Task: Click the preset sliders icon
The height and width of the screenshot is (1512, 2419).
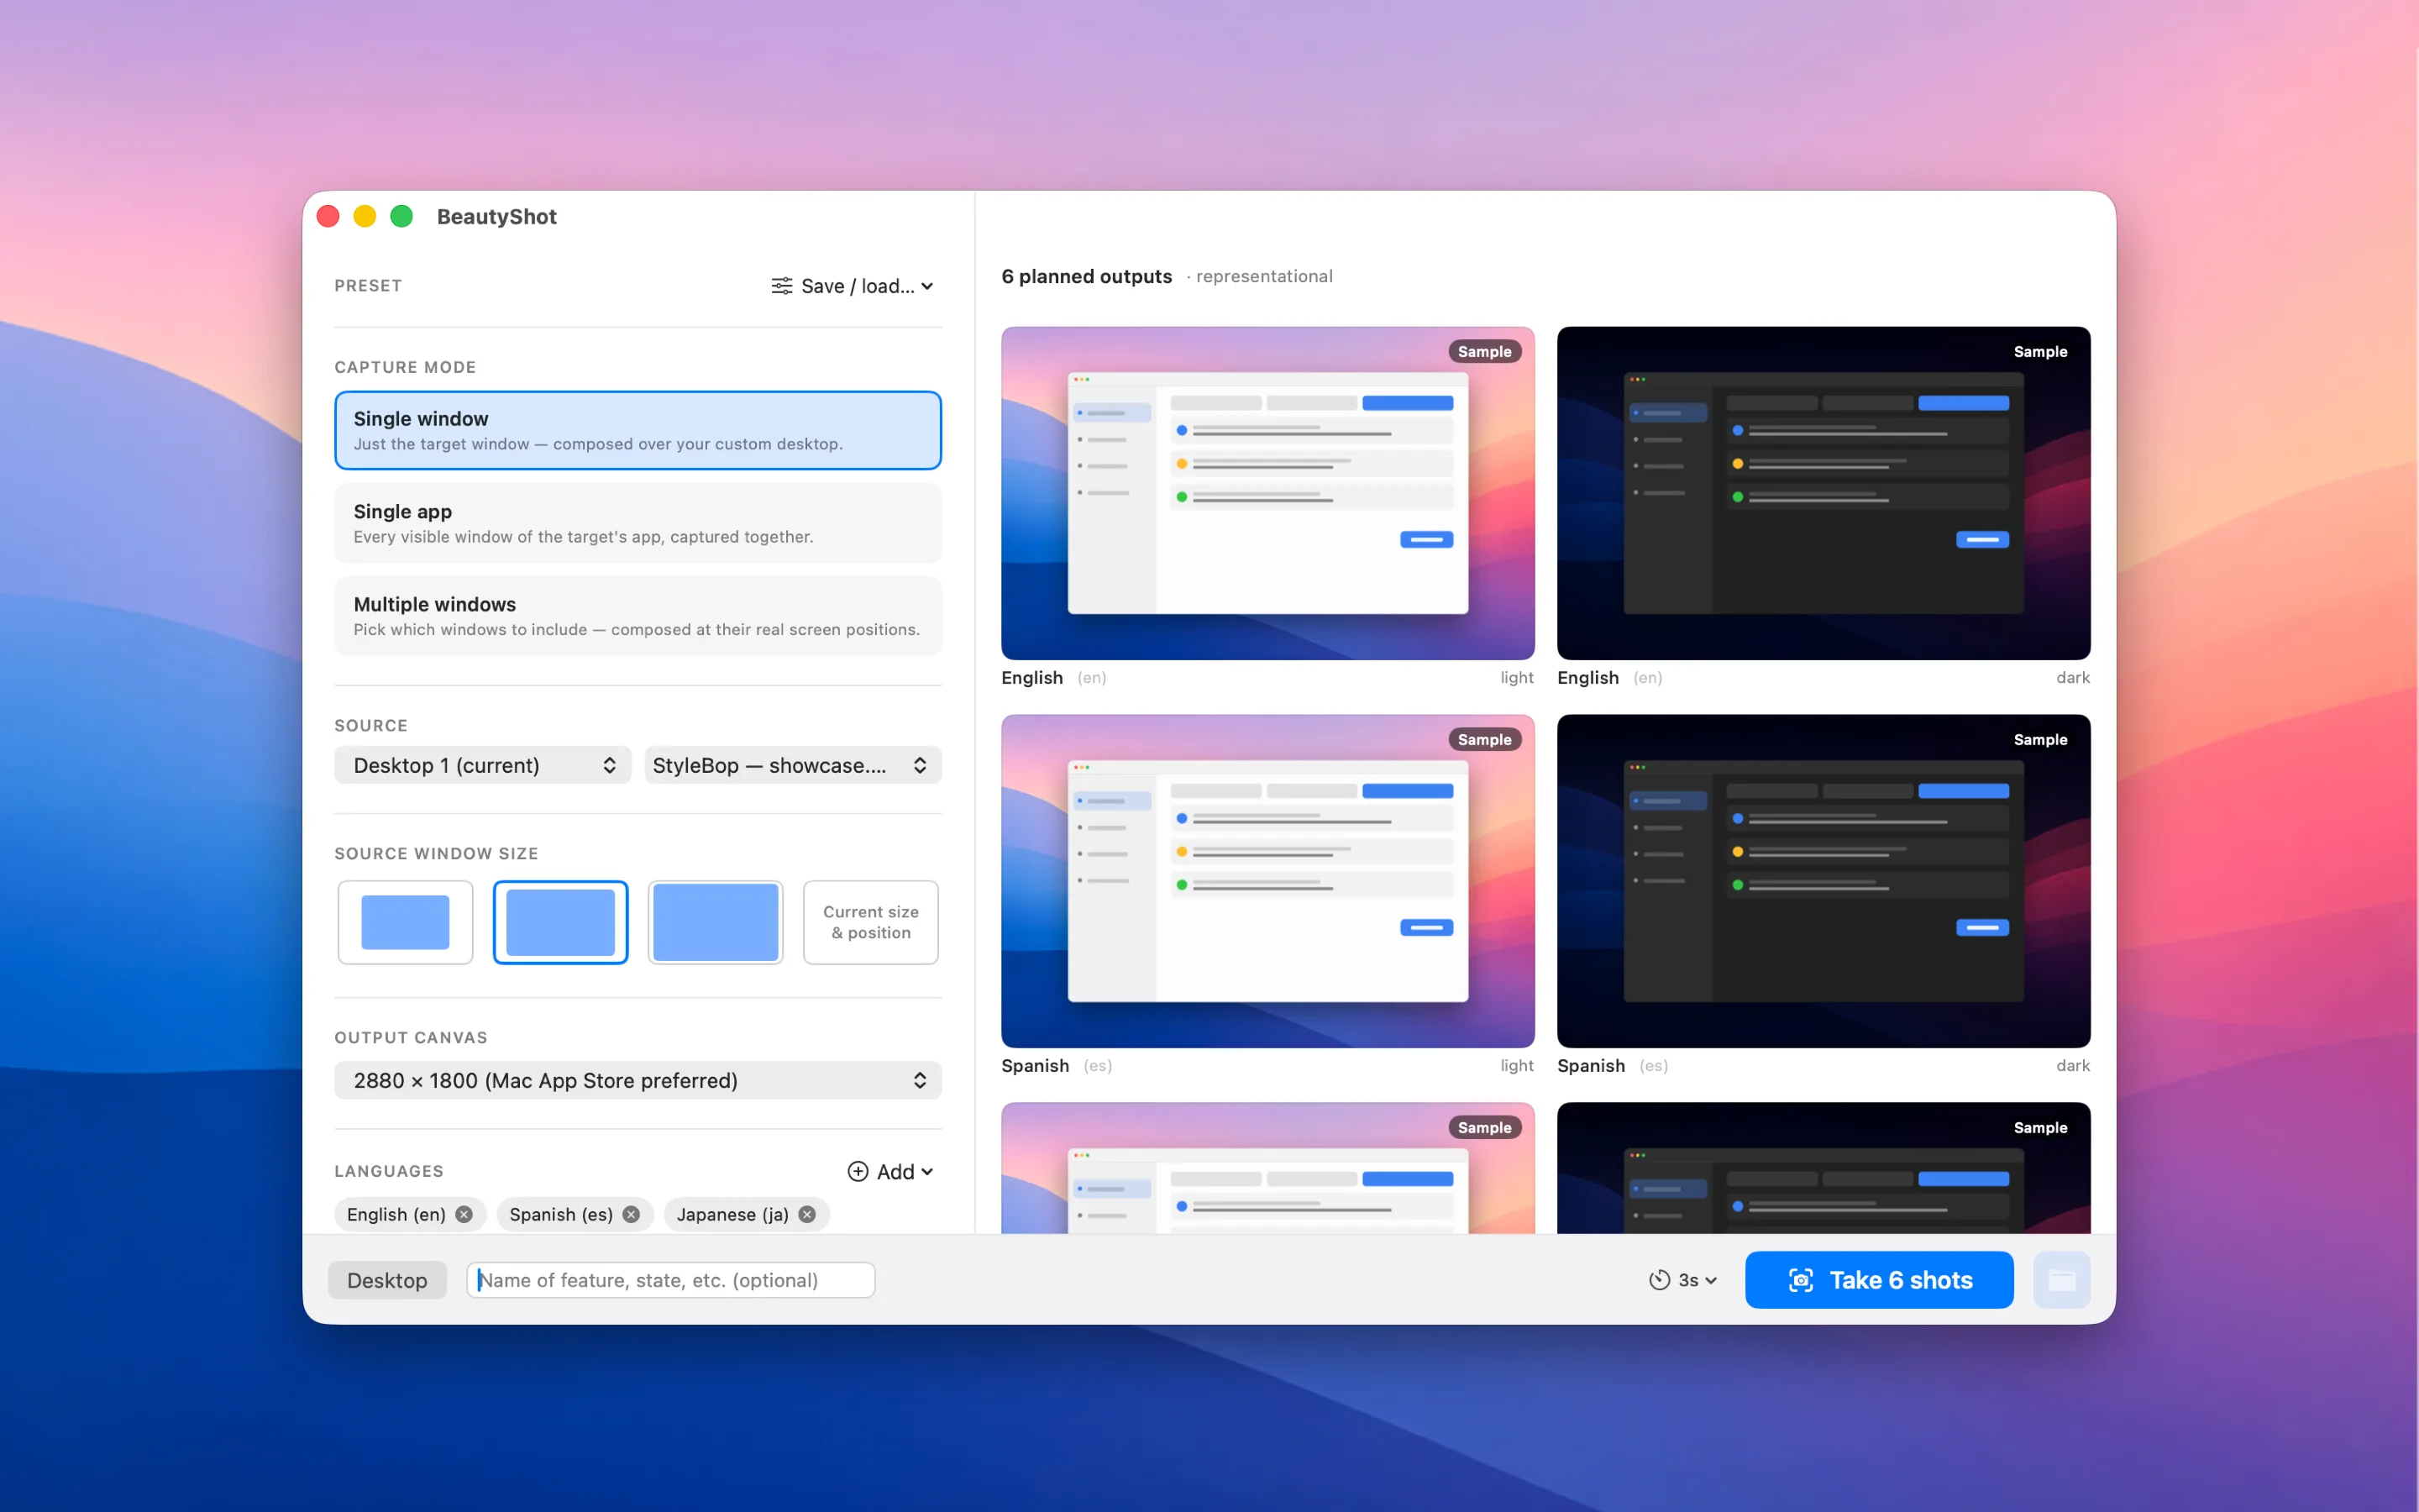Action: [x=782, y=286]
